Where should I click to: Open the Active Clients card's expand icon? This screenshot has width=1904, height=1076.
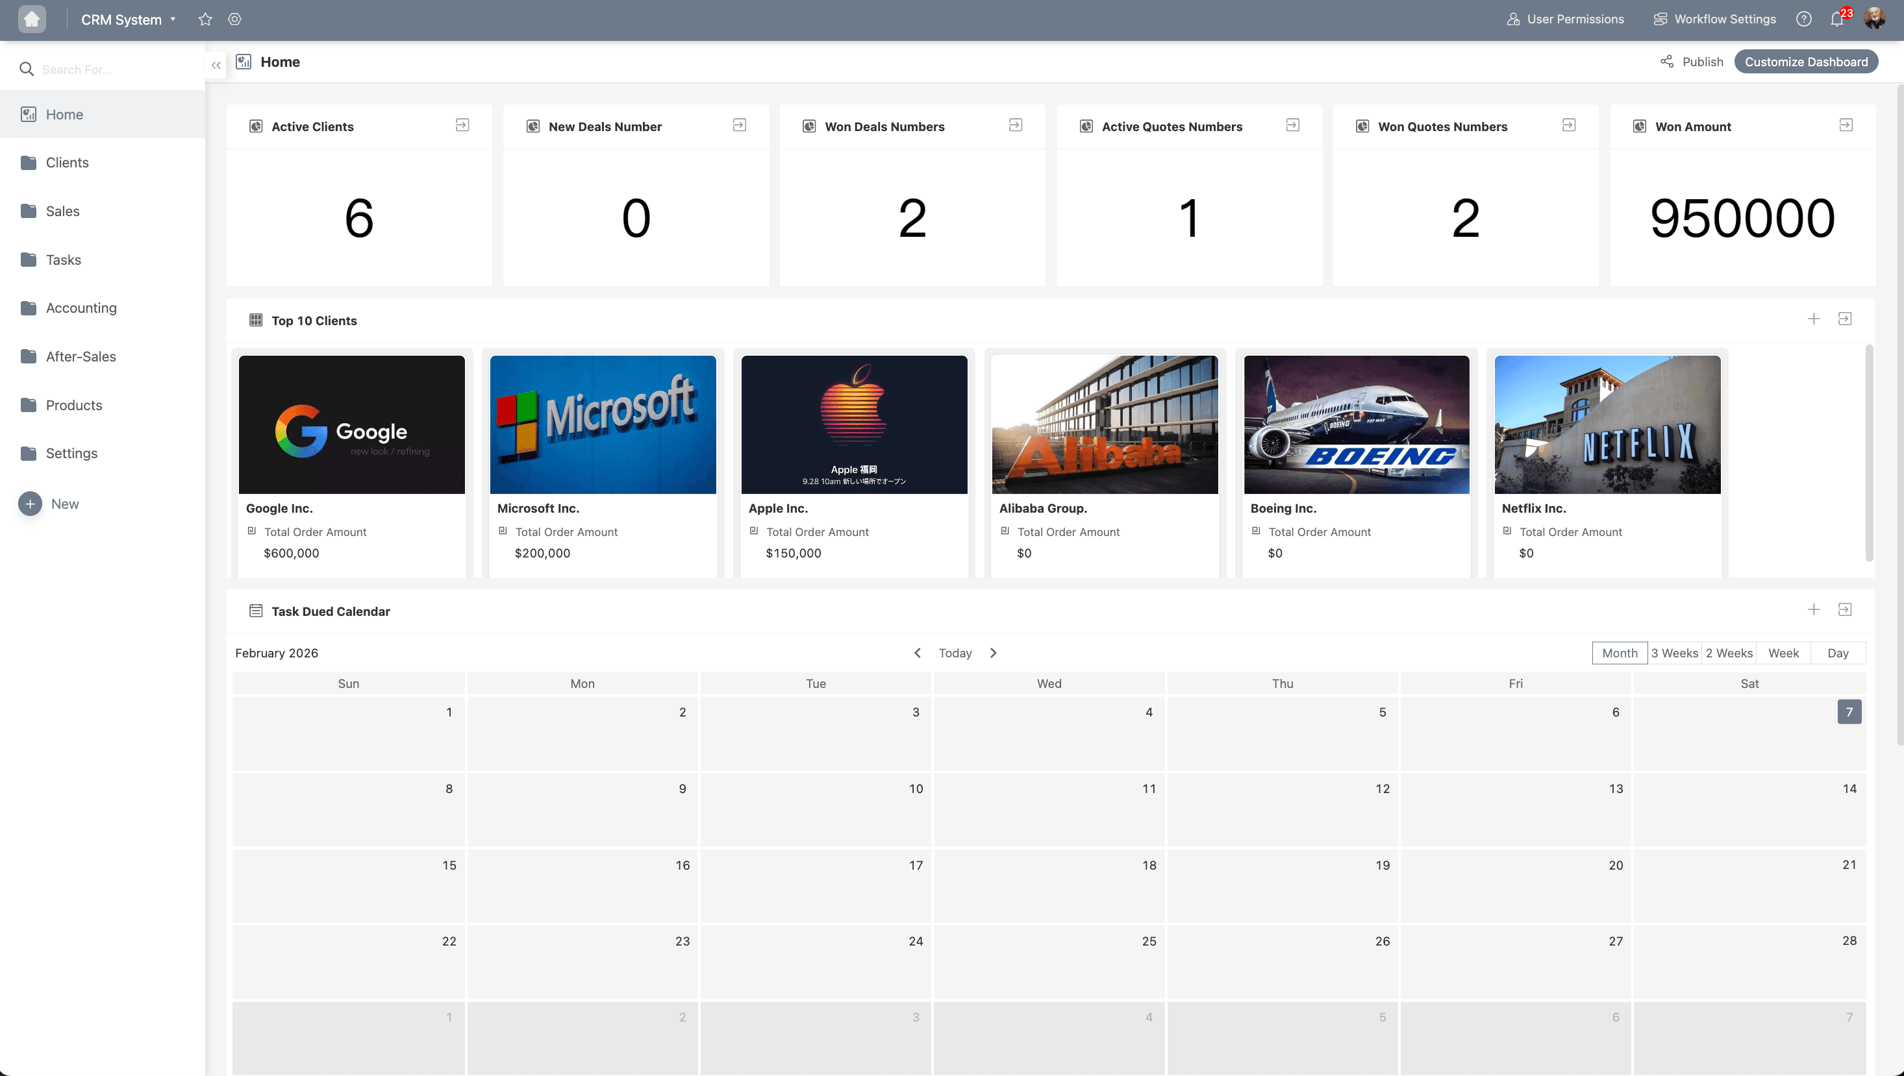click(x=462, y=126)
